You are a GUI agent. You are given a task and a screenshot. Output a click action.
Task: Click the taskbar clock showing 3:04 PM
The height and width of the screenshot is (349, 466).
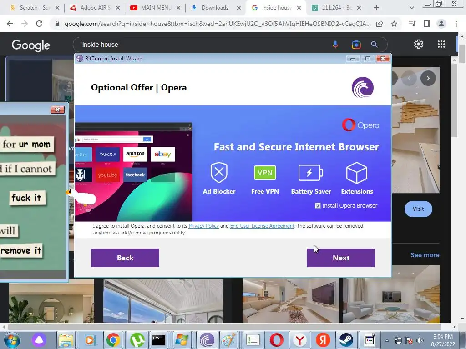point(443,340)
